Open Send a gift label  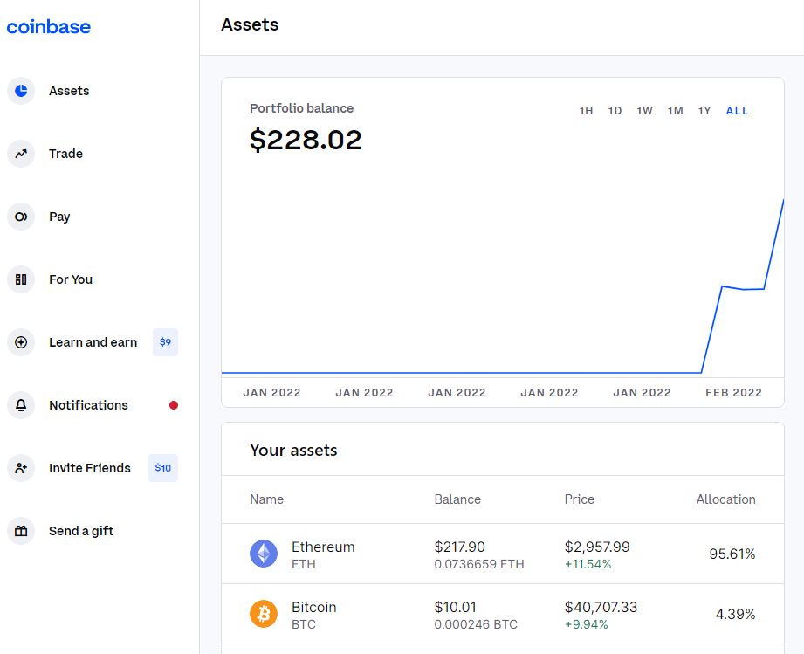point(81,531)
